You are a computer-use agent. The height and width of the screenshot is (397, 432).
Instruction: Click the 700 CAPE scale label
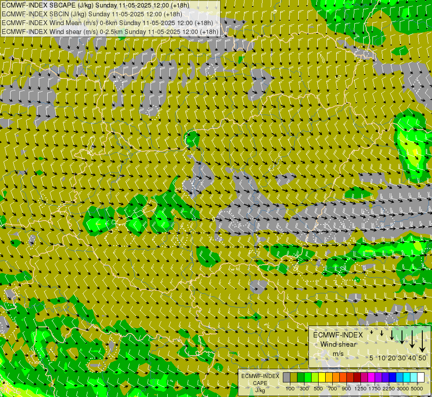(333, 389)
